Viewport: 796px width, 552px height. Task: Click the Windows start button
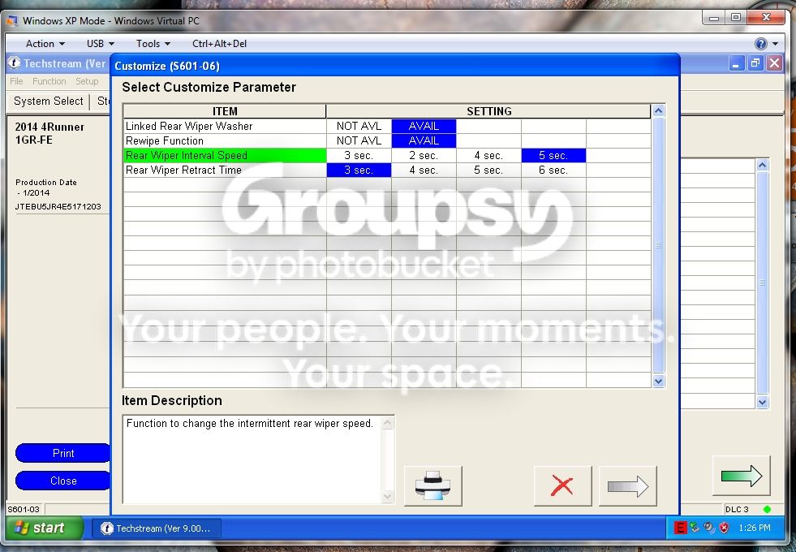(44, 528)
